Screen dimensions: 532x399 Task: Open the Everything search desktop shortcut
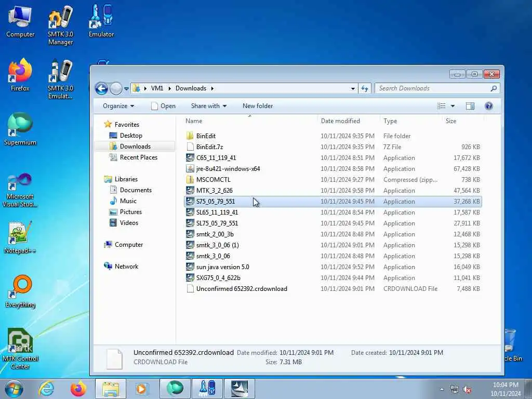(x=20, y=291)
